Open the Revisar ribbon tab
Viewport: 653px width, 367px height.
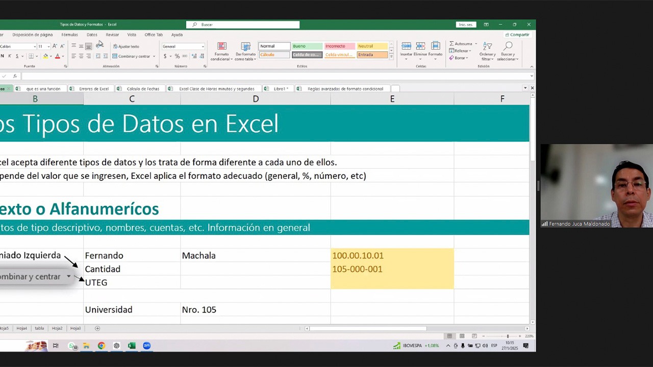[112, 35]
